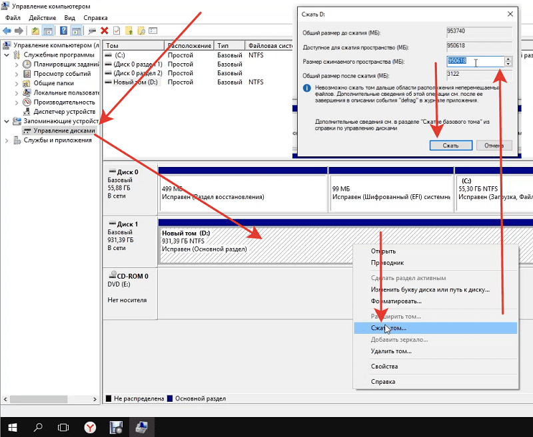This screenshot has width=533, height=437.
Task: Increase shrink size with spinner up arrow
Action: point(508,59)
